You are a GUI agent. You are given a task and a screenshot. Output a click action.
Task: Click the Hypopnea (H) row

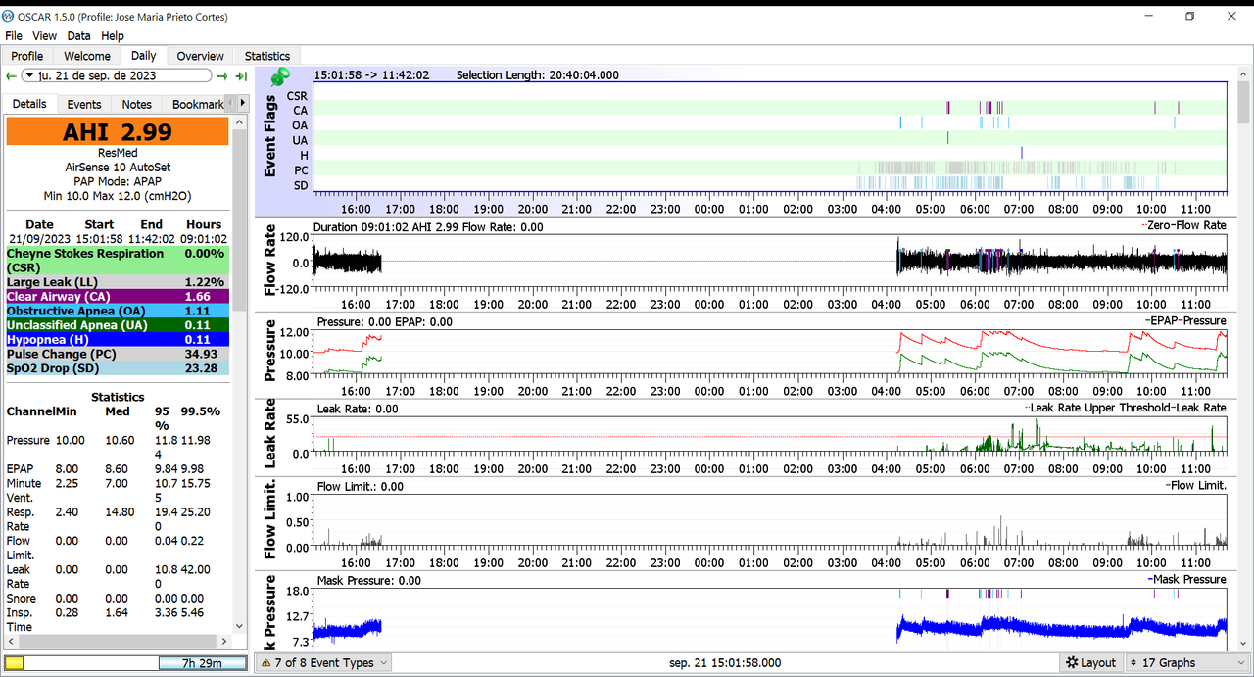pos(118,340)
